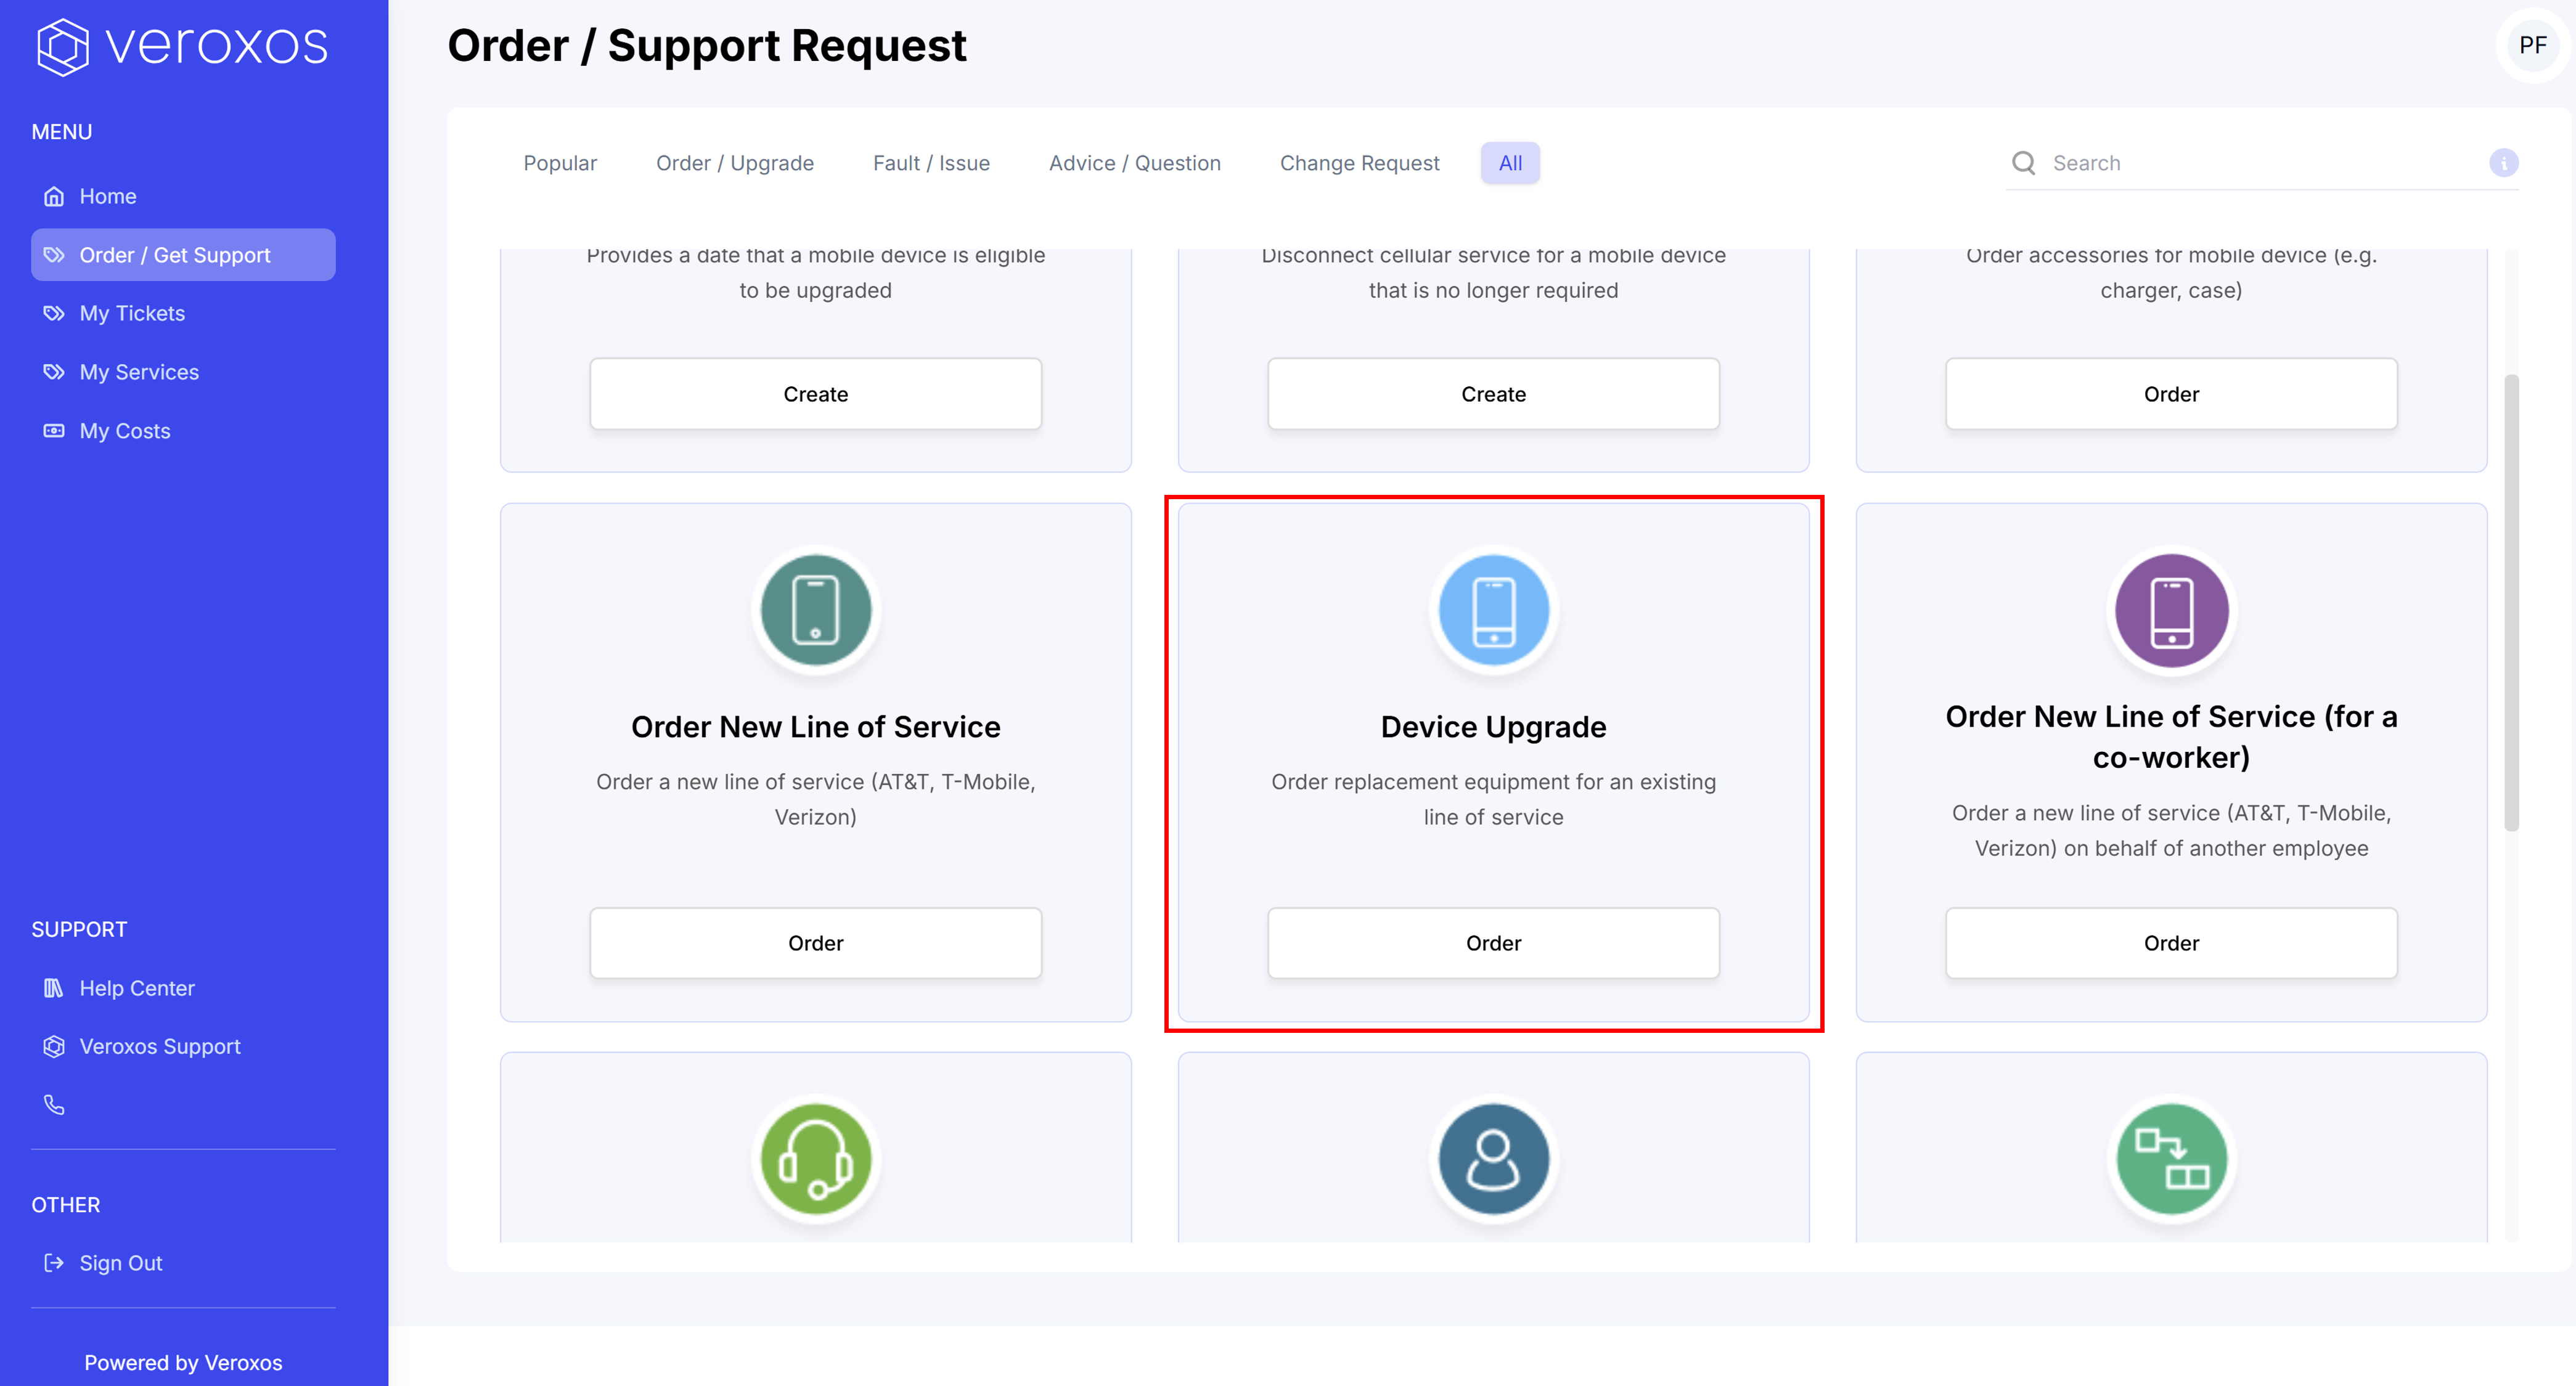Click the tag icon beside Order / Get Support

[x=54, y=255]
